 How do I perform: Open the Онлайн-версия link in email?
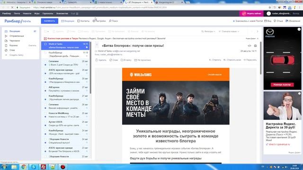214,75
